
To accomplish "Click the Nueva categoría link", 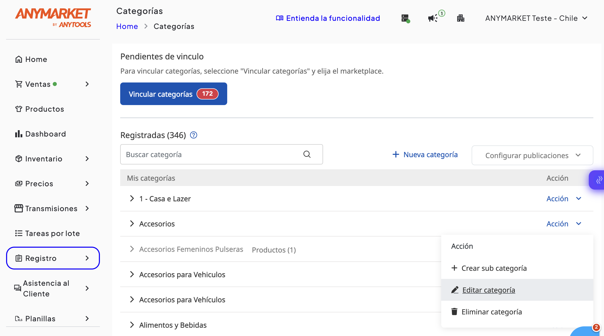I will pyautogui.click(x=425, y=155).
